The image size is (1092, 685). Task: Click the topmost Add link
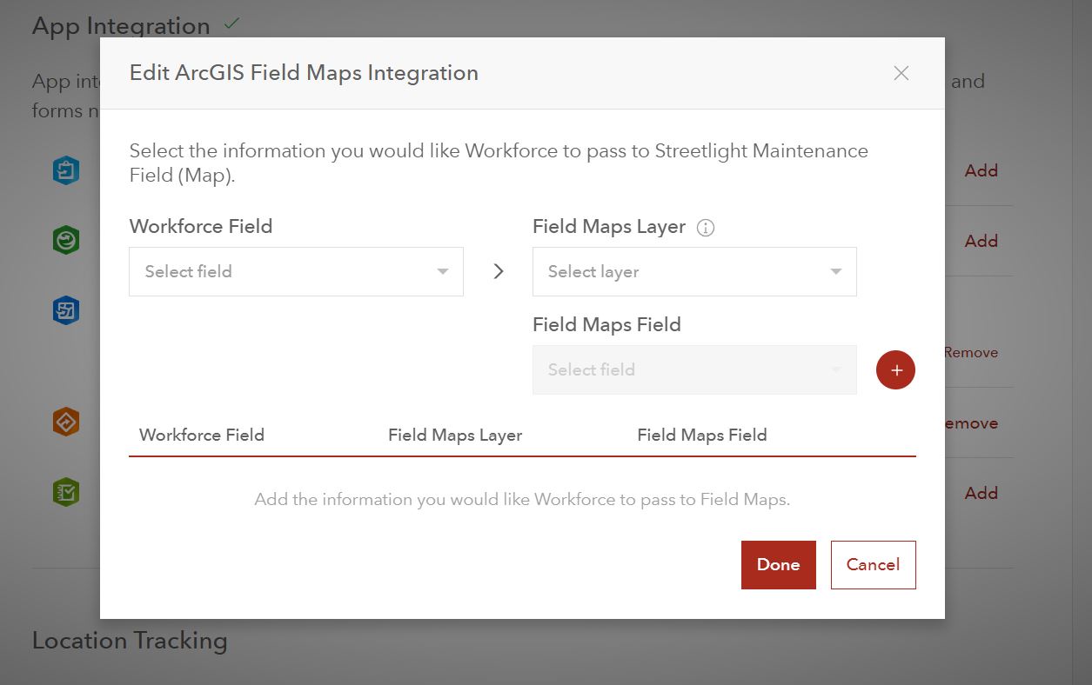pos(981,170)
